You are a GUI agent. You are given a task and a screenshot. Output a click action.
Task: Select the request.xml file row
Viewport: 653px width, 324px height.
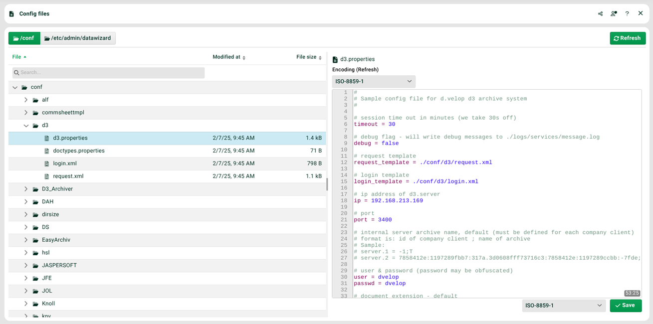pos(167,176)
